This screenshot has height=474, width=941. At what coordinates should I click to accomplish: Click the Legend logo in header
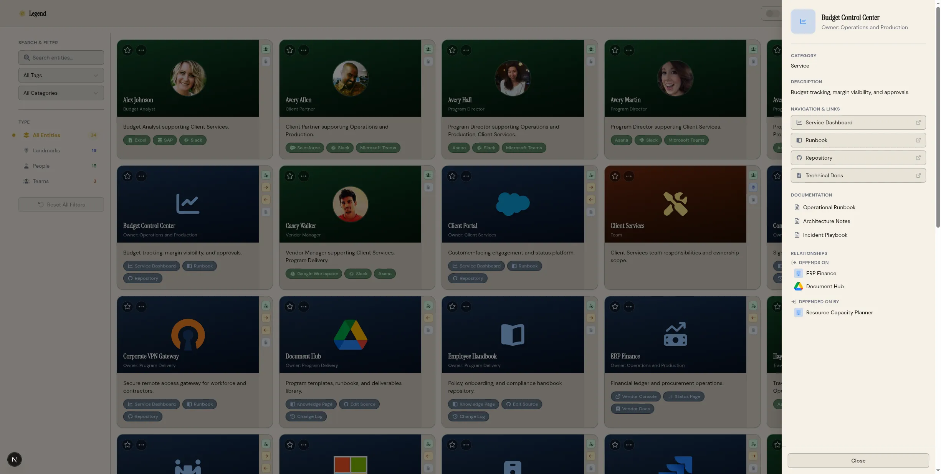pyautogui.click(x=33, y=13)
